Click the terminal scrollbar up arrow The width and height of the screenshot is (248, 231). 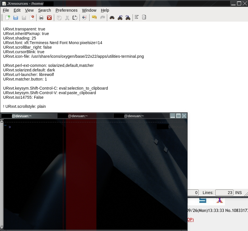click(x=2, y=121)
